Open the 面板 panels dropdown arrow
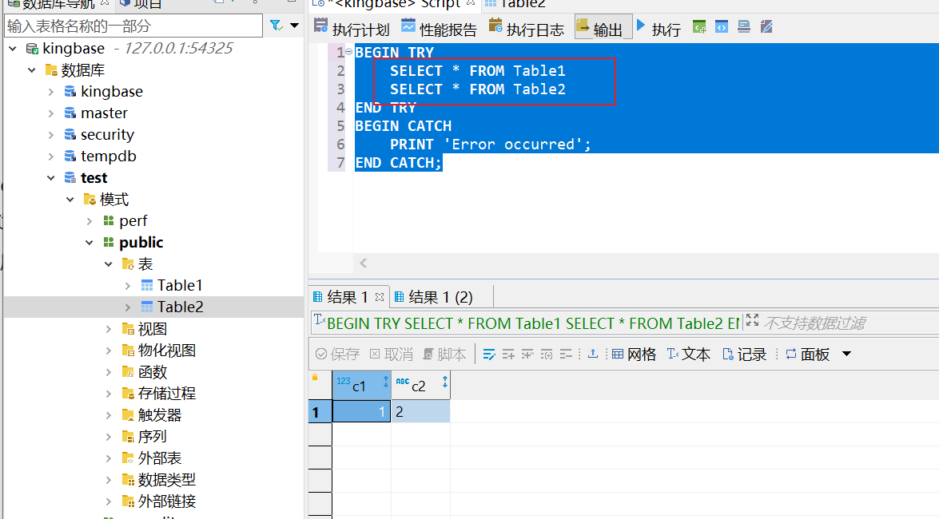The height and width of the screenshot is (519, 939). [847, 354]
